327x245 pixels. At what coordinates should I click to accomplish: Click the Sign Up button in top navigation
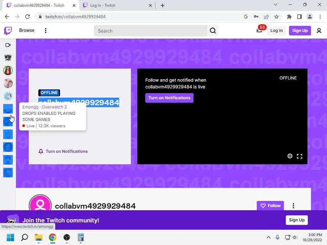point(300,31)
